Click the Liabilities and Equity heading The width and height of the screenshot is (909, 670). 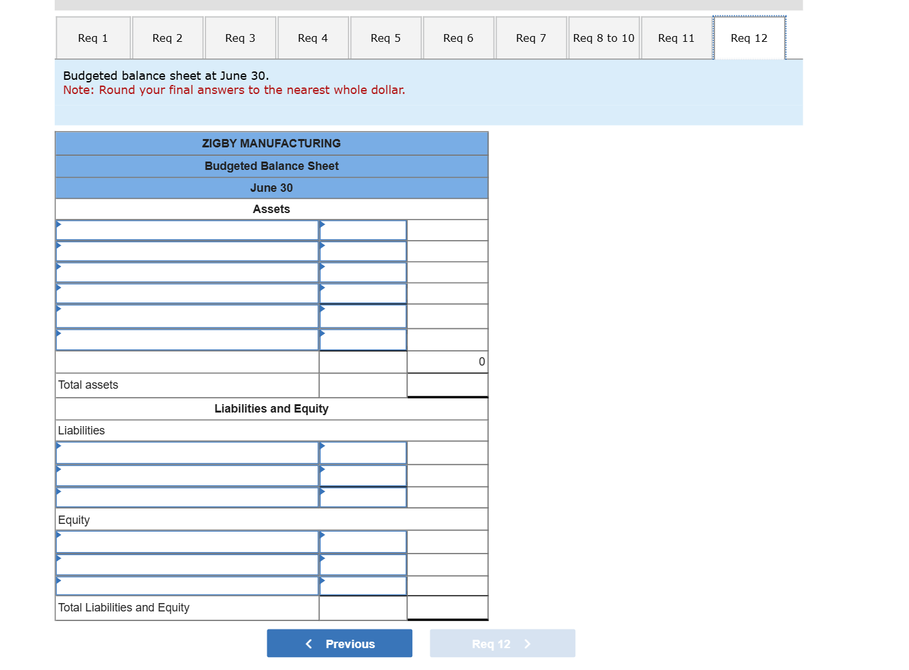(272, 409)
